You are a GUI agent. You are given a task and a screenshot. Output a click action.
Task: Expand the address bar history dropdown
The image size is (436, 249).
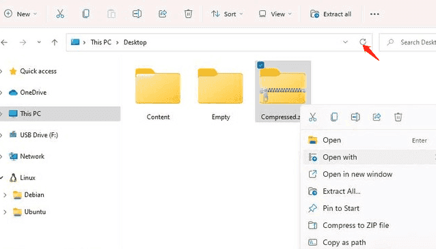click(345, 42)
